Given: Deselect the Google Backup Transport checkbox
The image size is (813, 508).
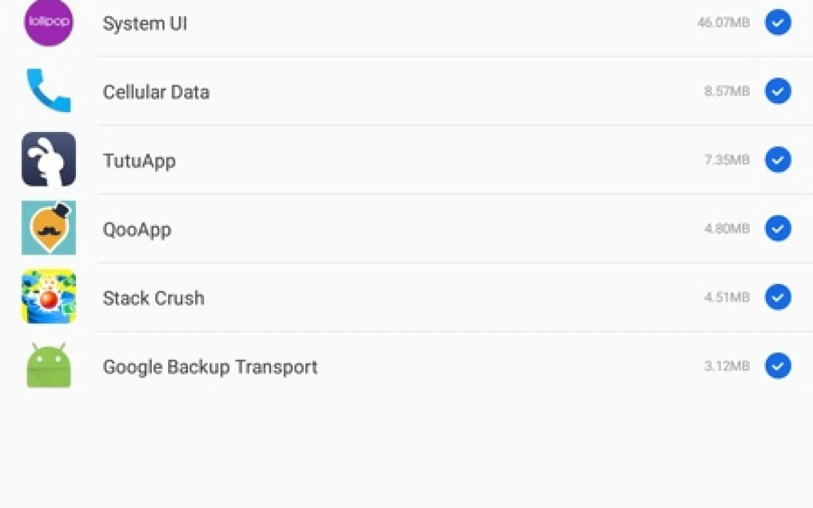Looking at the screenshot, I should (x=778, y=366).
